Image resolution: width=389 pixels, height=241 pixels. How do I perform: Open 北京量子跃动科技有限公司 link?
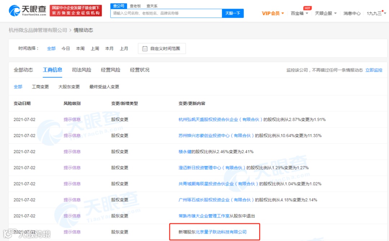pos(221,232)
